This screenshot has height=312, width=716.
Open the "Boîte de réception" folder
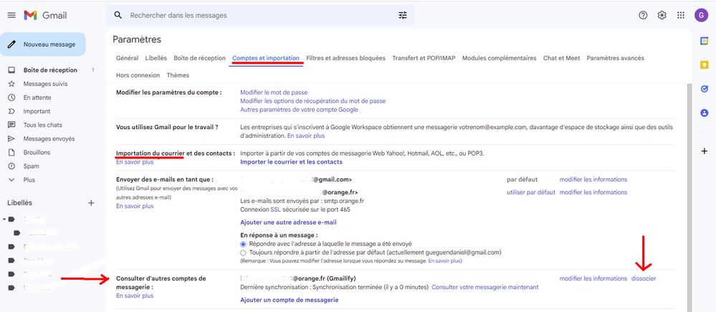[49, 70]
